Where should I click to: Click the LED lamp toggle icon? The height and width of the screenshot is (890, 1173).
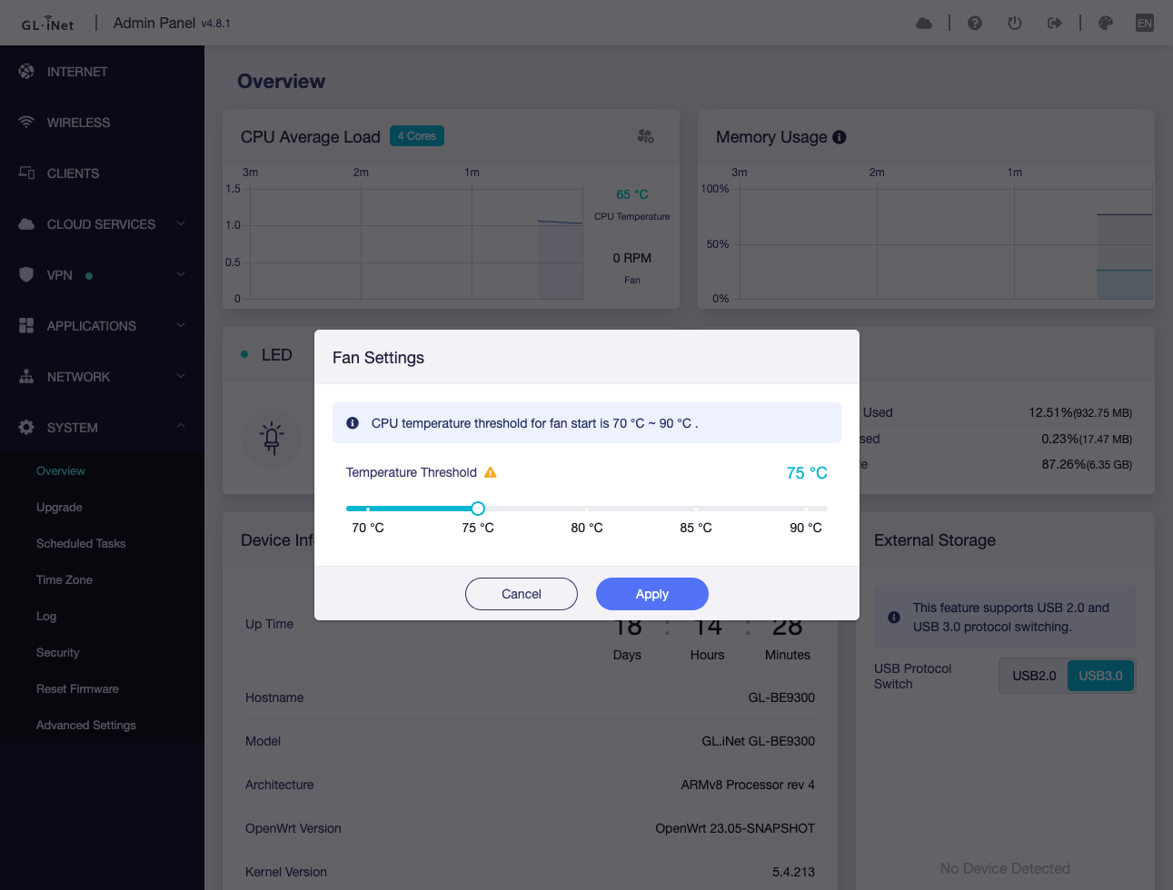(271, 438)
